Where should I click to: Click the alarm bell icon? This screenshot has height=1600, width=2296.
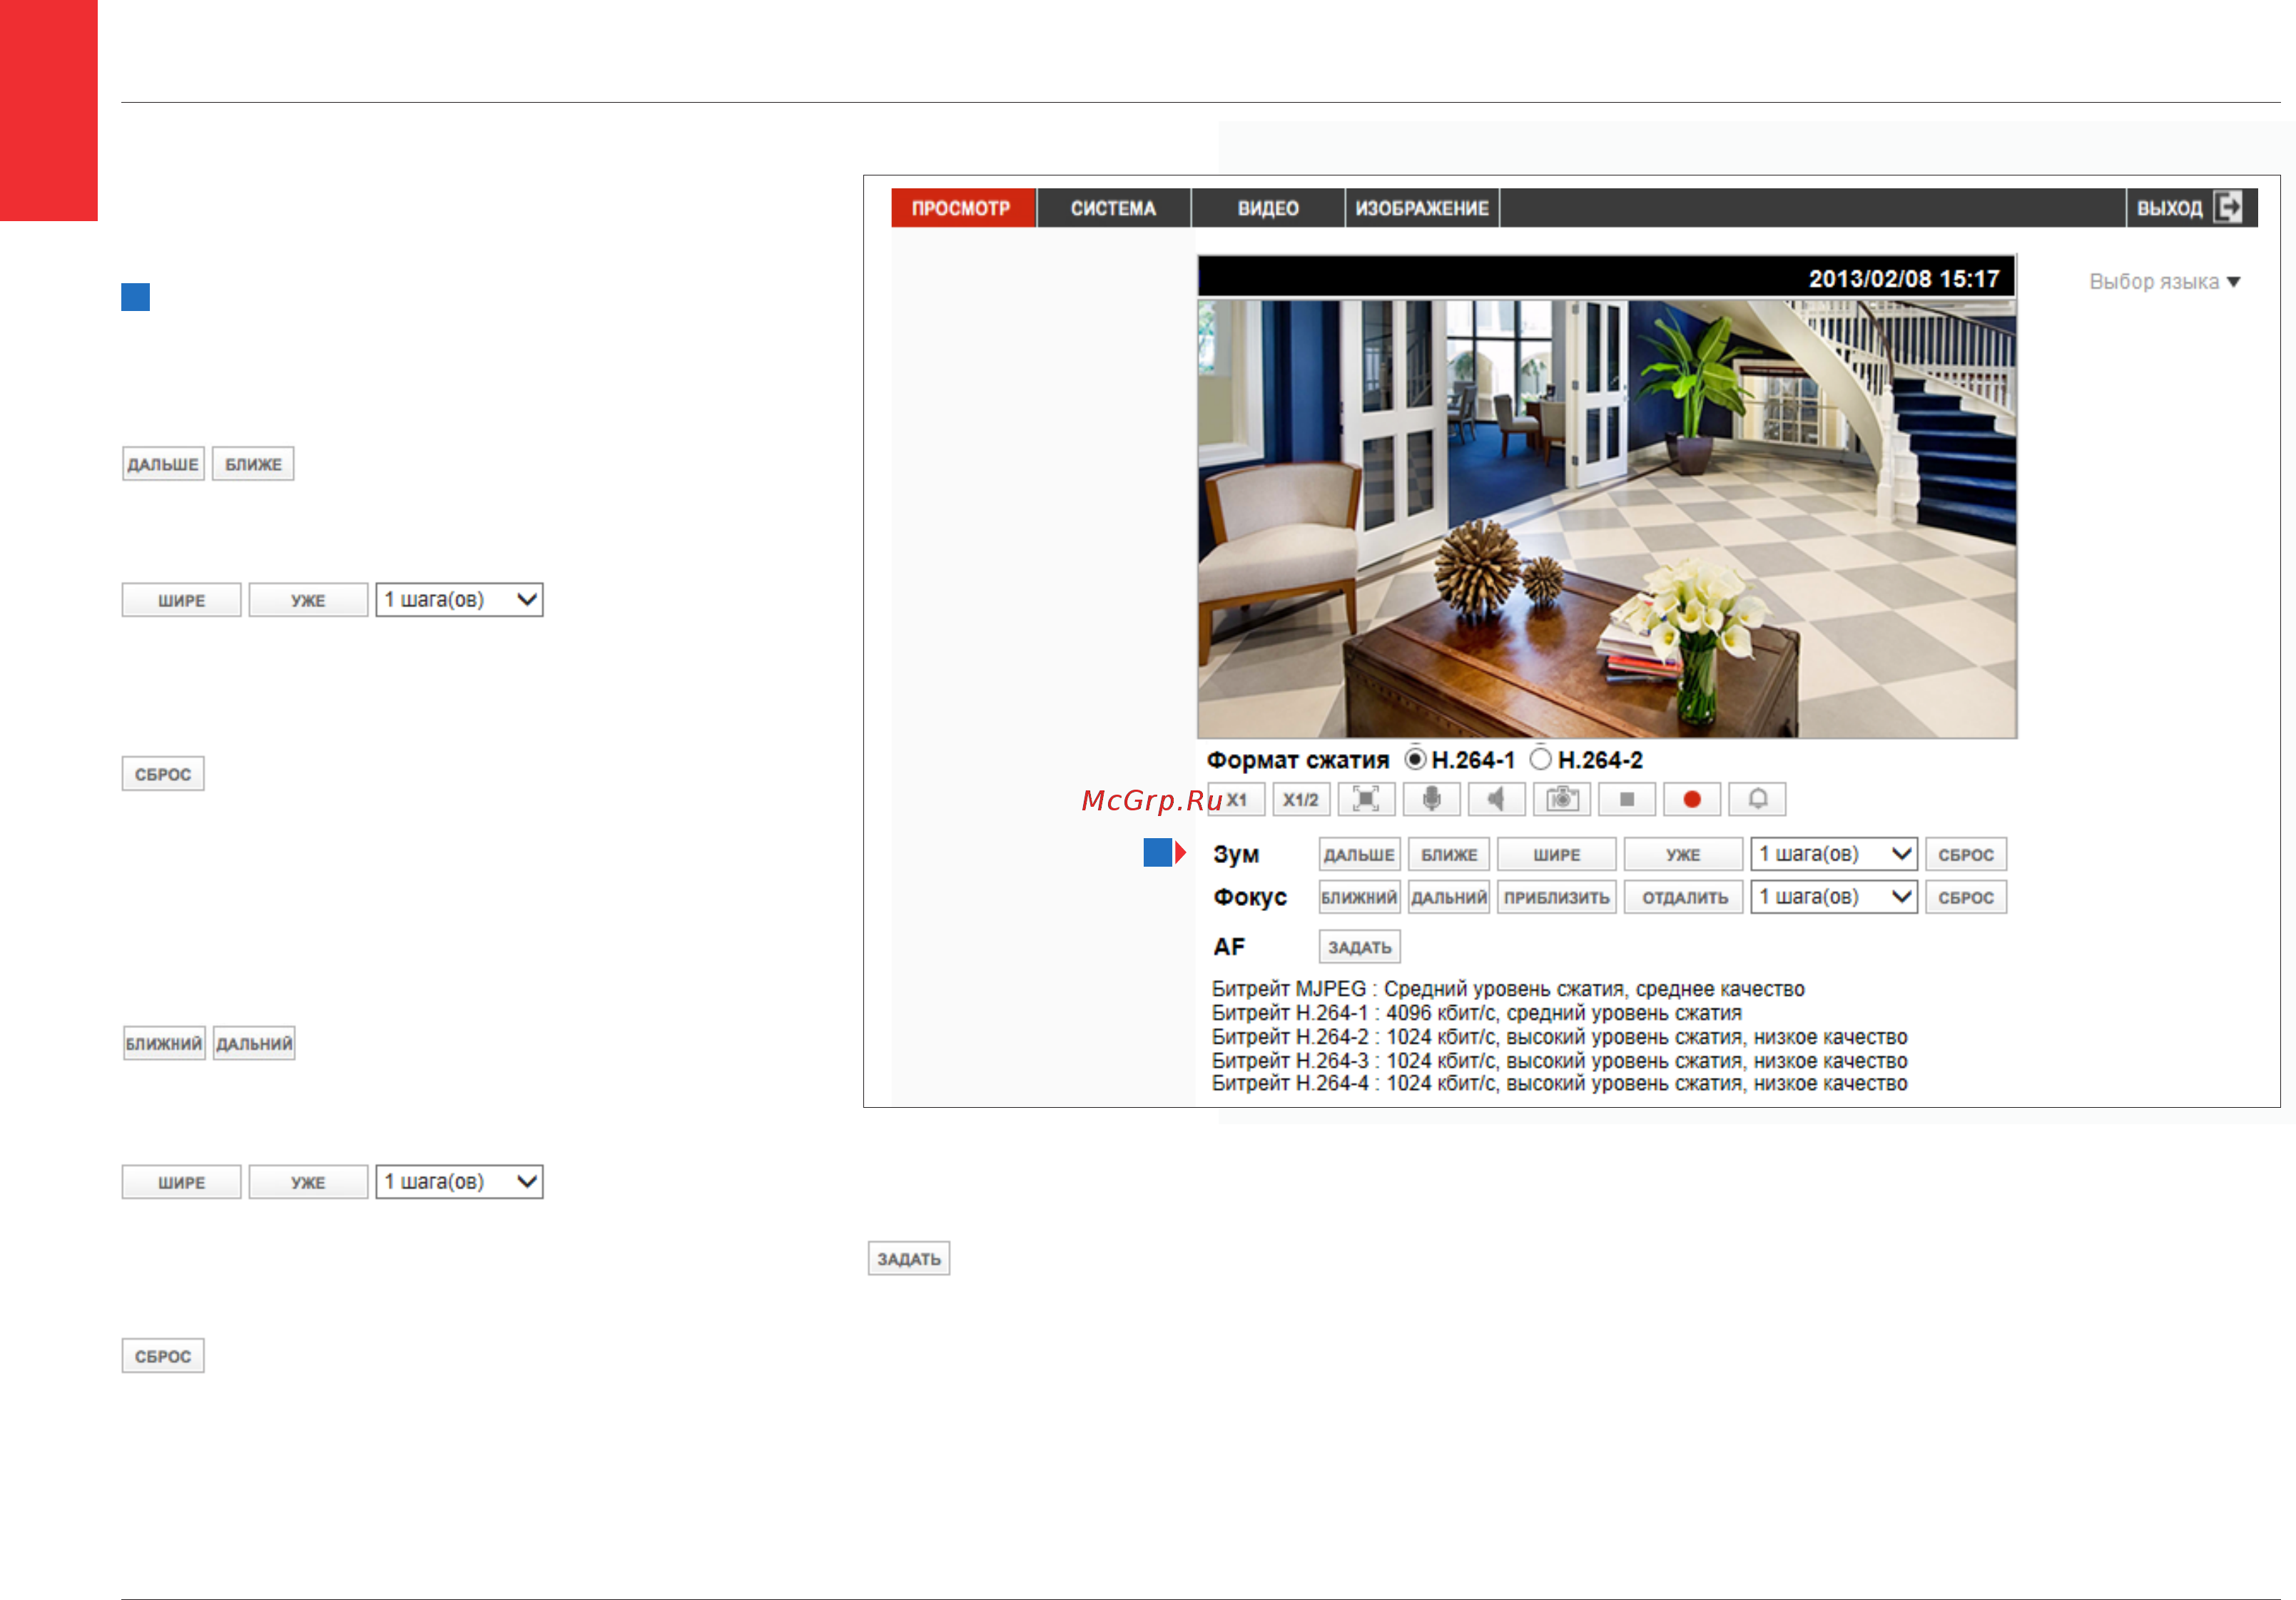(1757, 799)
